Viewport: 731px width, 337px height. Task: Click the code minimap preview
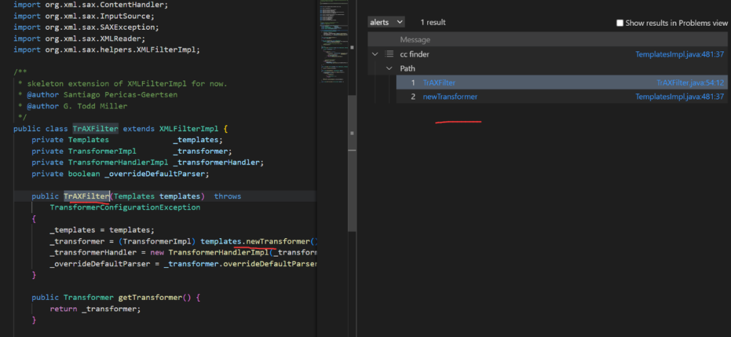332,41
